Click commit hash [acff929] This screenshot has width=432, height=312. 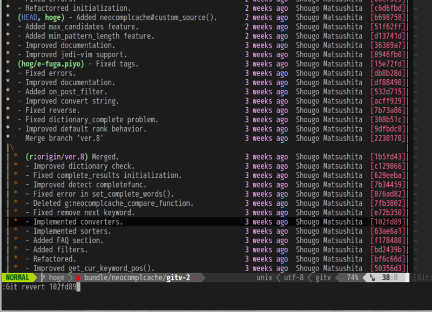(x=388, y=101)
